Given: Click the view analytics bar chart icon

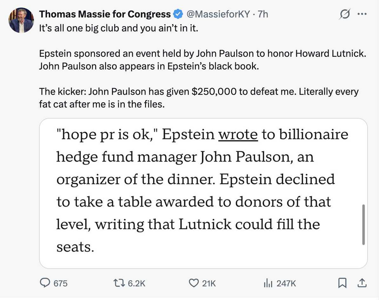Looking at the screenshot, I should coord(267,283).
